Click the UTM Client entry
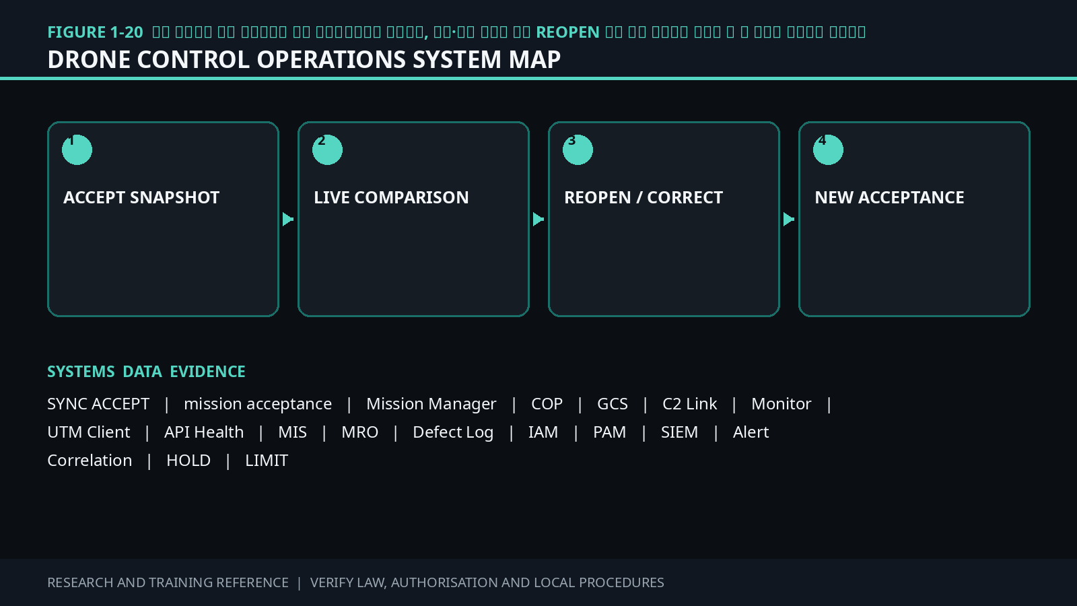 (89, 432)
